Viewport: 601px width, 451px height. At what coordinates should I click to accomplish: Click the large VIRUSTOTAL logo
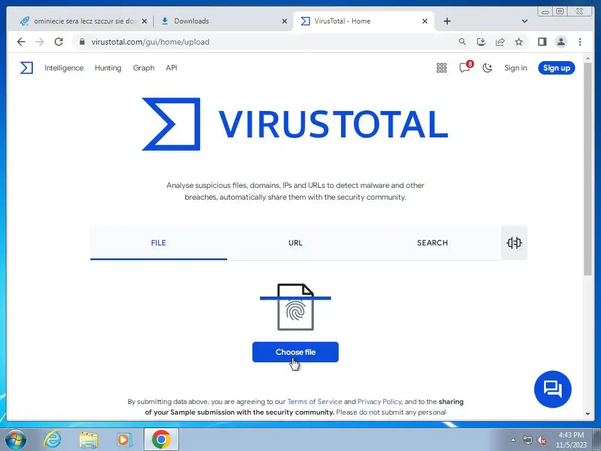coord(295,124)
